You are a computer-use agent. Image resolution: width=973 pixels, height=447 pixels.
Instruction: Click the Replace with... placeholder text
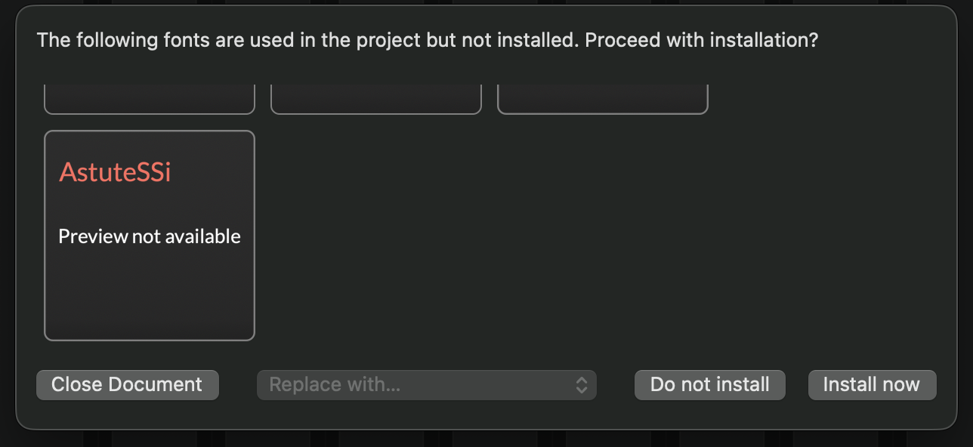click(335, 384)
